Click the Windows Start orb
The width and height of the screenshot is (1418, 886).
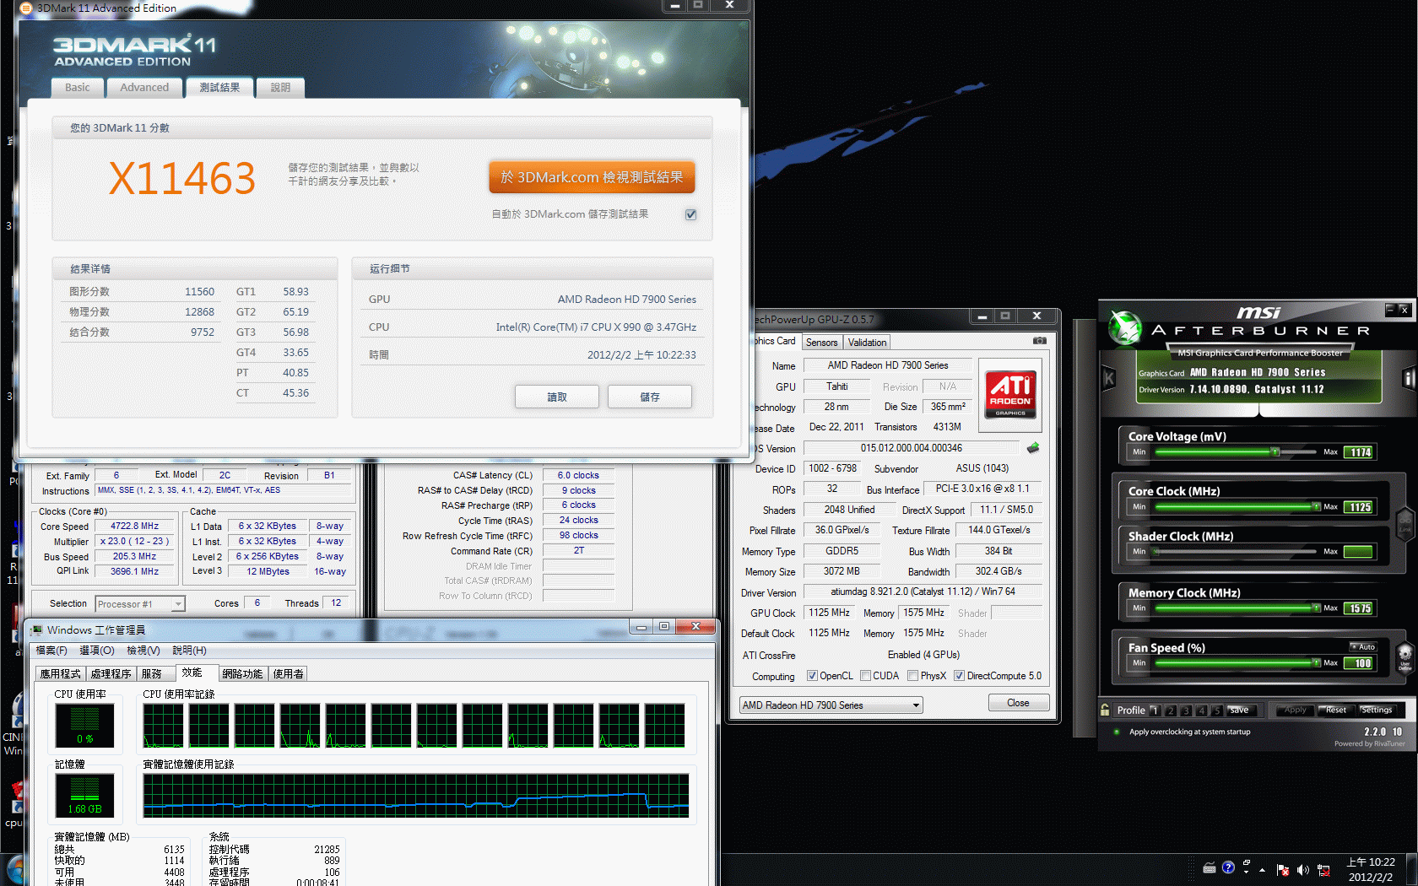pyautogui.click(x=14, y=871)
